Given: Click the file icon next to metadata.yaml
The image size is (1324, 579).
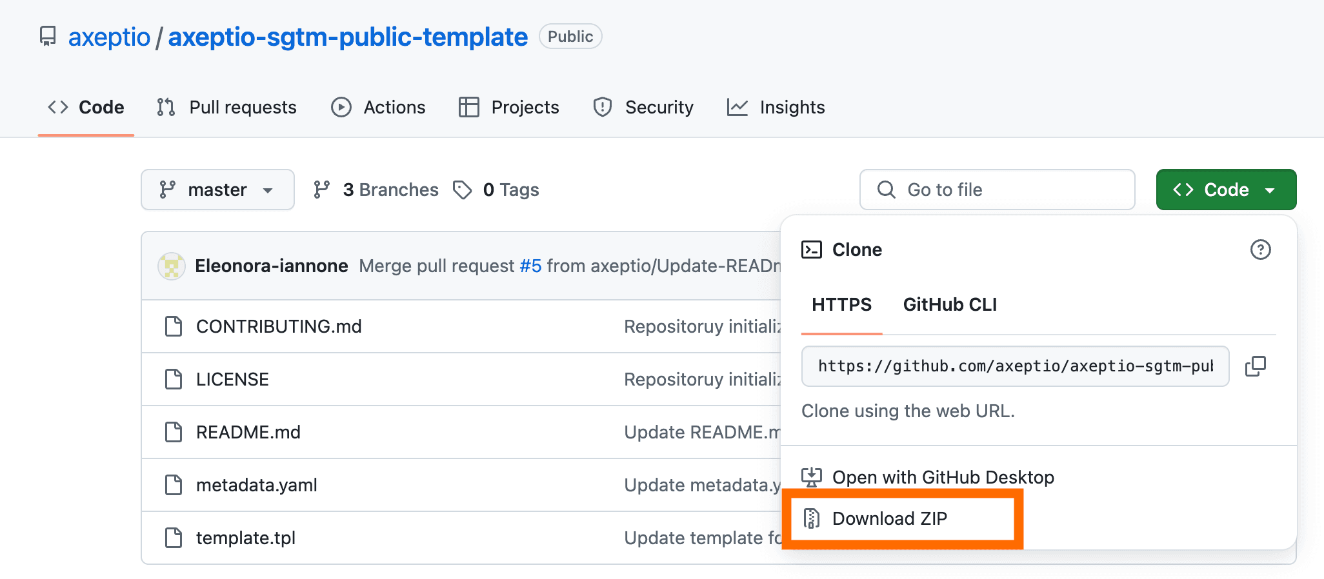Looking at the screenshot, I should [174, 485].
